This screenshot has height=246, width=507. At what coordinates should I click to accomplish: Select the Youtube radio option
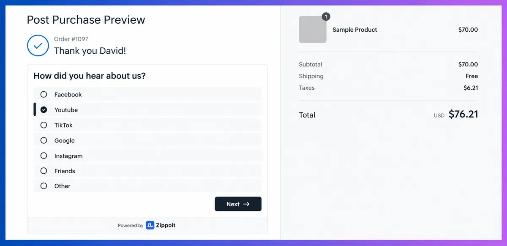coord(147,109)
